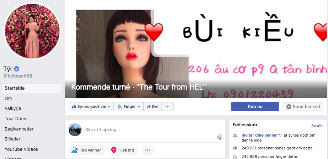328x159 pixels.
Task: Click the thumbs-up icon beside likes count
Action: [236, 148]
